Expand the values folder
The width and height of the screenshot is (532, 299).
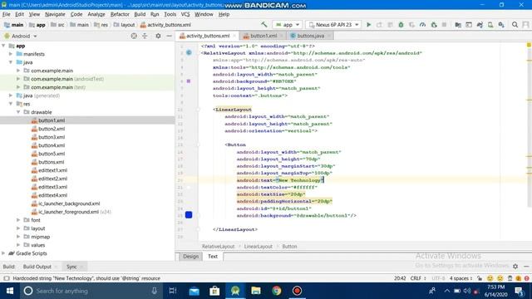[18, 245]
